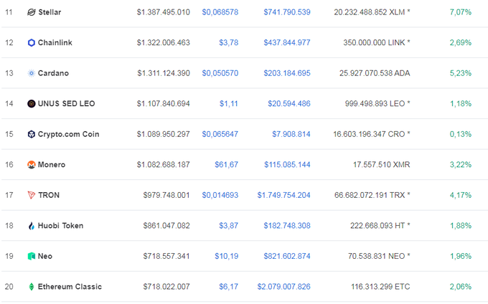Select Cardano 5,23% change value

click(461, 73)
